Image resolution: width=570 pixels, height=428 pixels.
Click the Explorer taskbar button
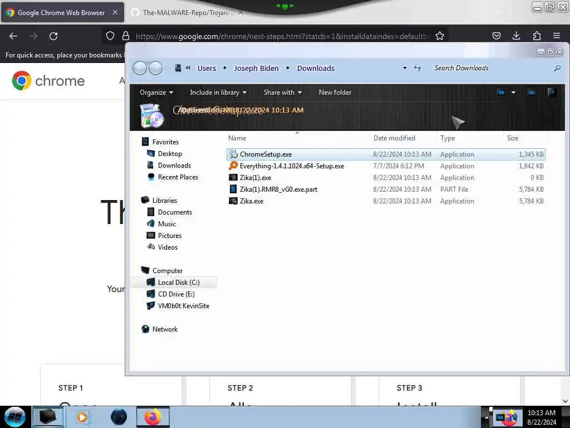48,417
